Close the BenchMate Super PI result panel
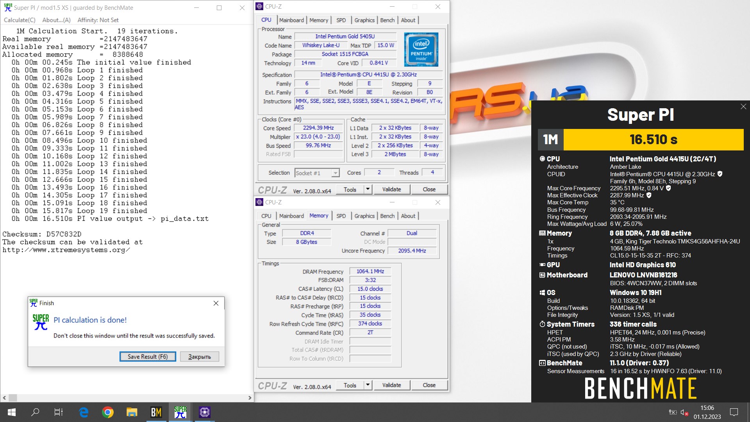Screen dimensions: 750x422 tap(743, 107)
